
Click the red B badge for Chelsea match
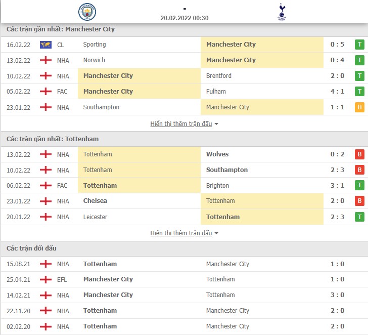359,201
